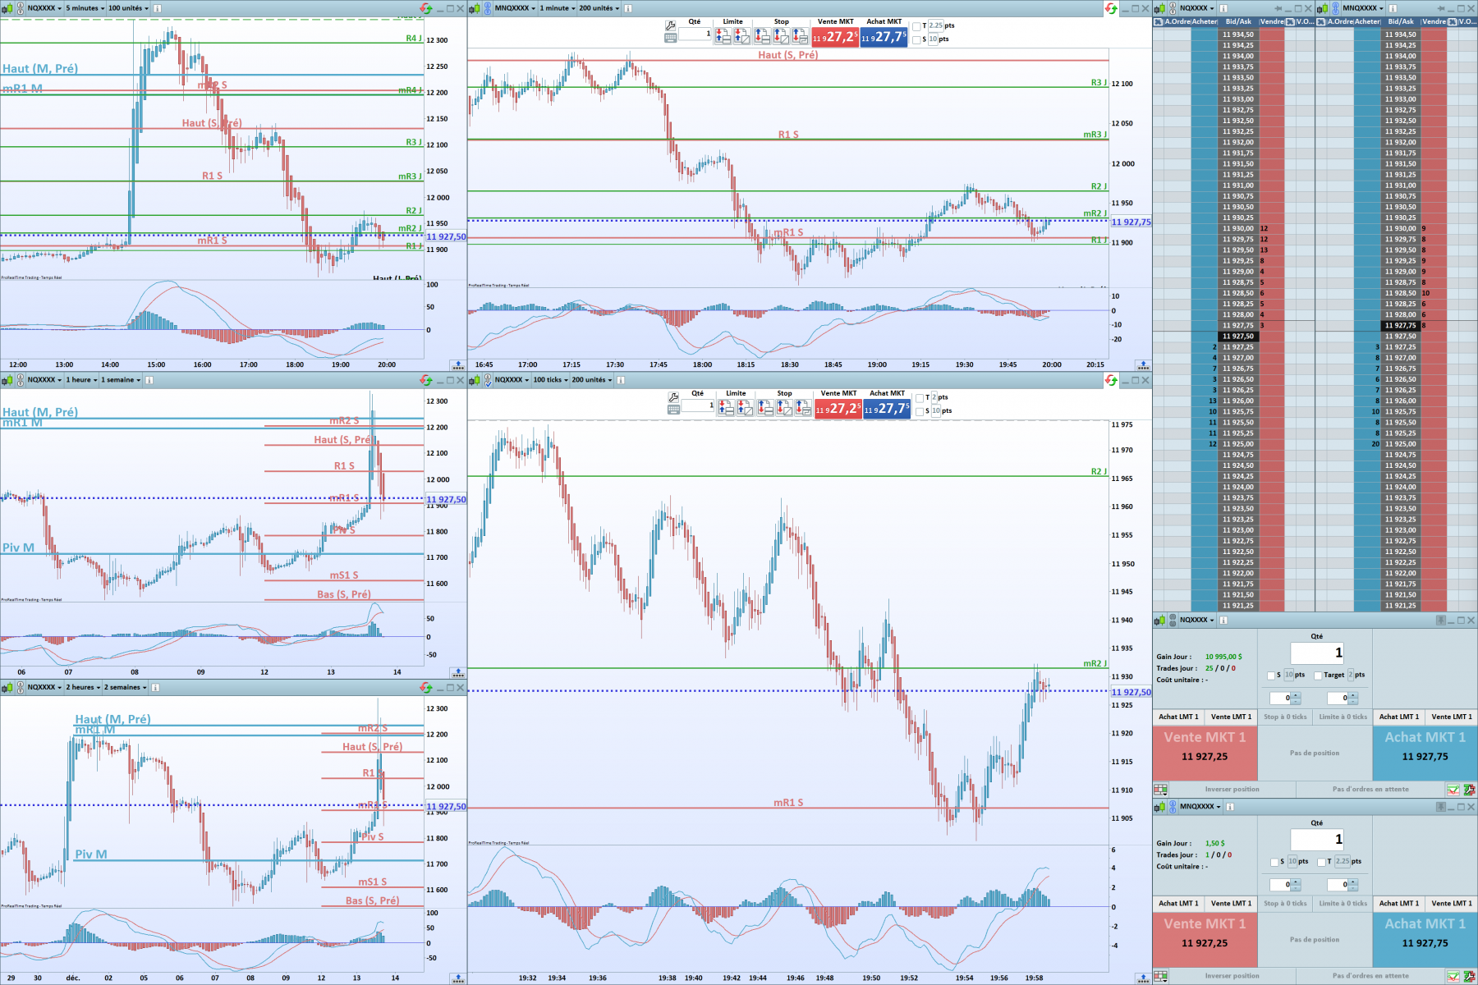Click first Limite order icon in 100 ticks chart

(726, 408)
